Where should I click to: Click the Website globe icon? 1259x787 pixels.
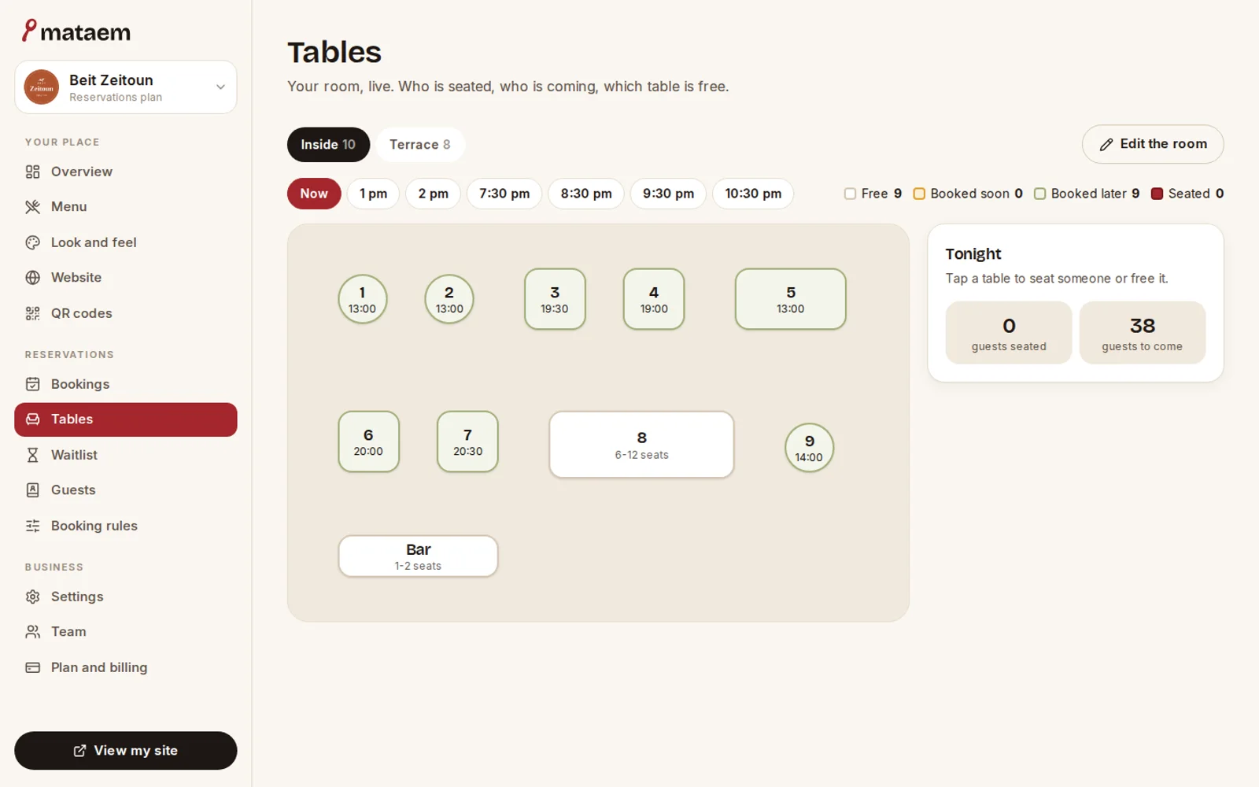pyautogui.click(x=32, y=278)
